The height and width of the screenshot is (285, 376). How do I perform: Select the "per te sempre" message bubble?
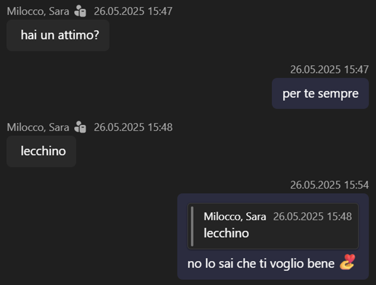pyautogui.click(x=320, y=94)
